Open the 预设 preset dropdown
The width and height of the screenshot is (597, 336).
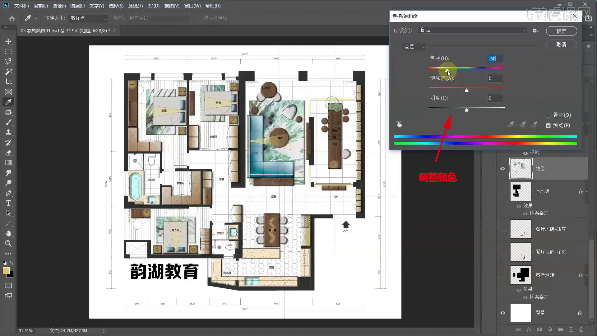(x=472, y=30)
